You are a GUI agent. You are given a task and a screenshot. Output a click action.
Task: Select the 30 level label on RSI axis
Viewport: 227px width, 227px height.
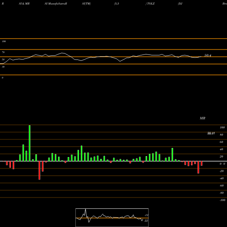tap(3, 67)
